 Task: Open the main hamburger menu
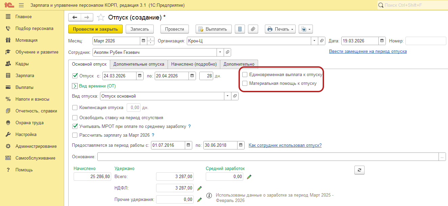[x=21, y=5]
